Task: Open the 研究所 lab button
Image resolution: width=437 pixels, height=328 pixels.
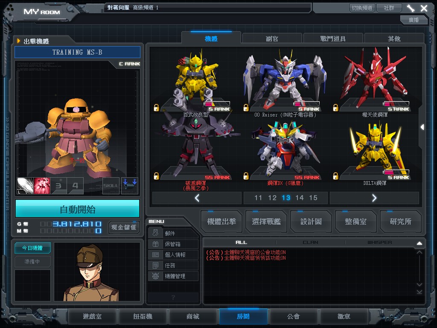Action: coord(400,222)
